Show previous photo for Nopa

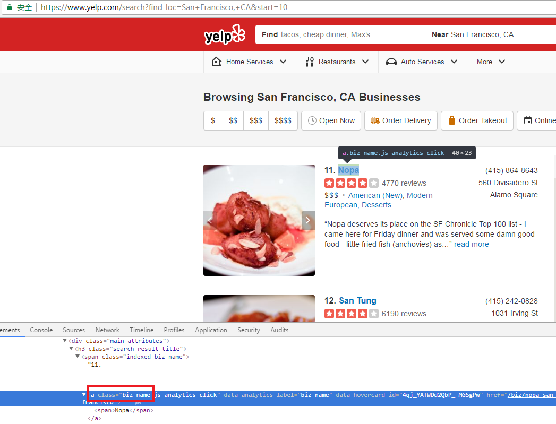[x=210, y=220]
